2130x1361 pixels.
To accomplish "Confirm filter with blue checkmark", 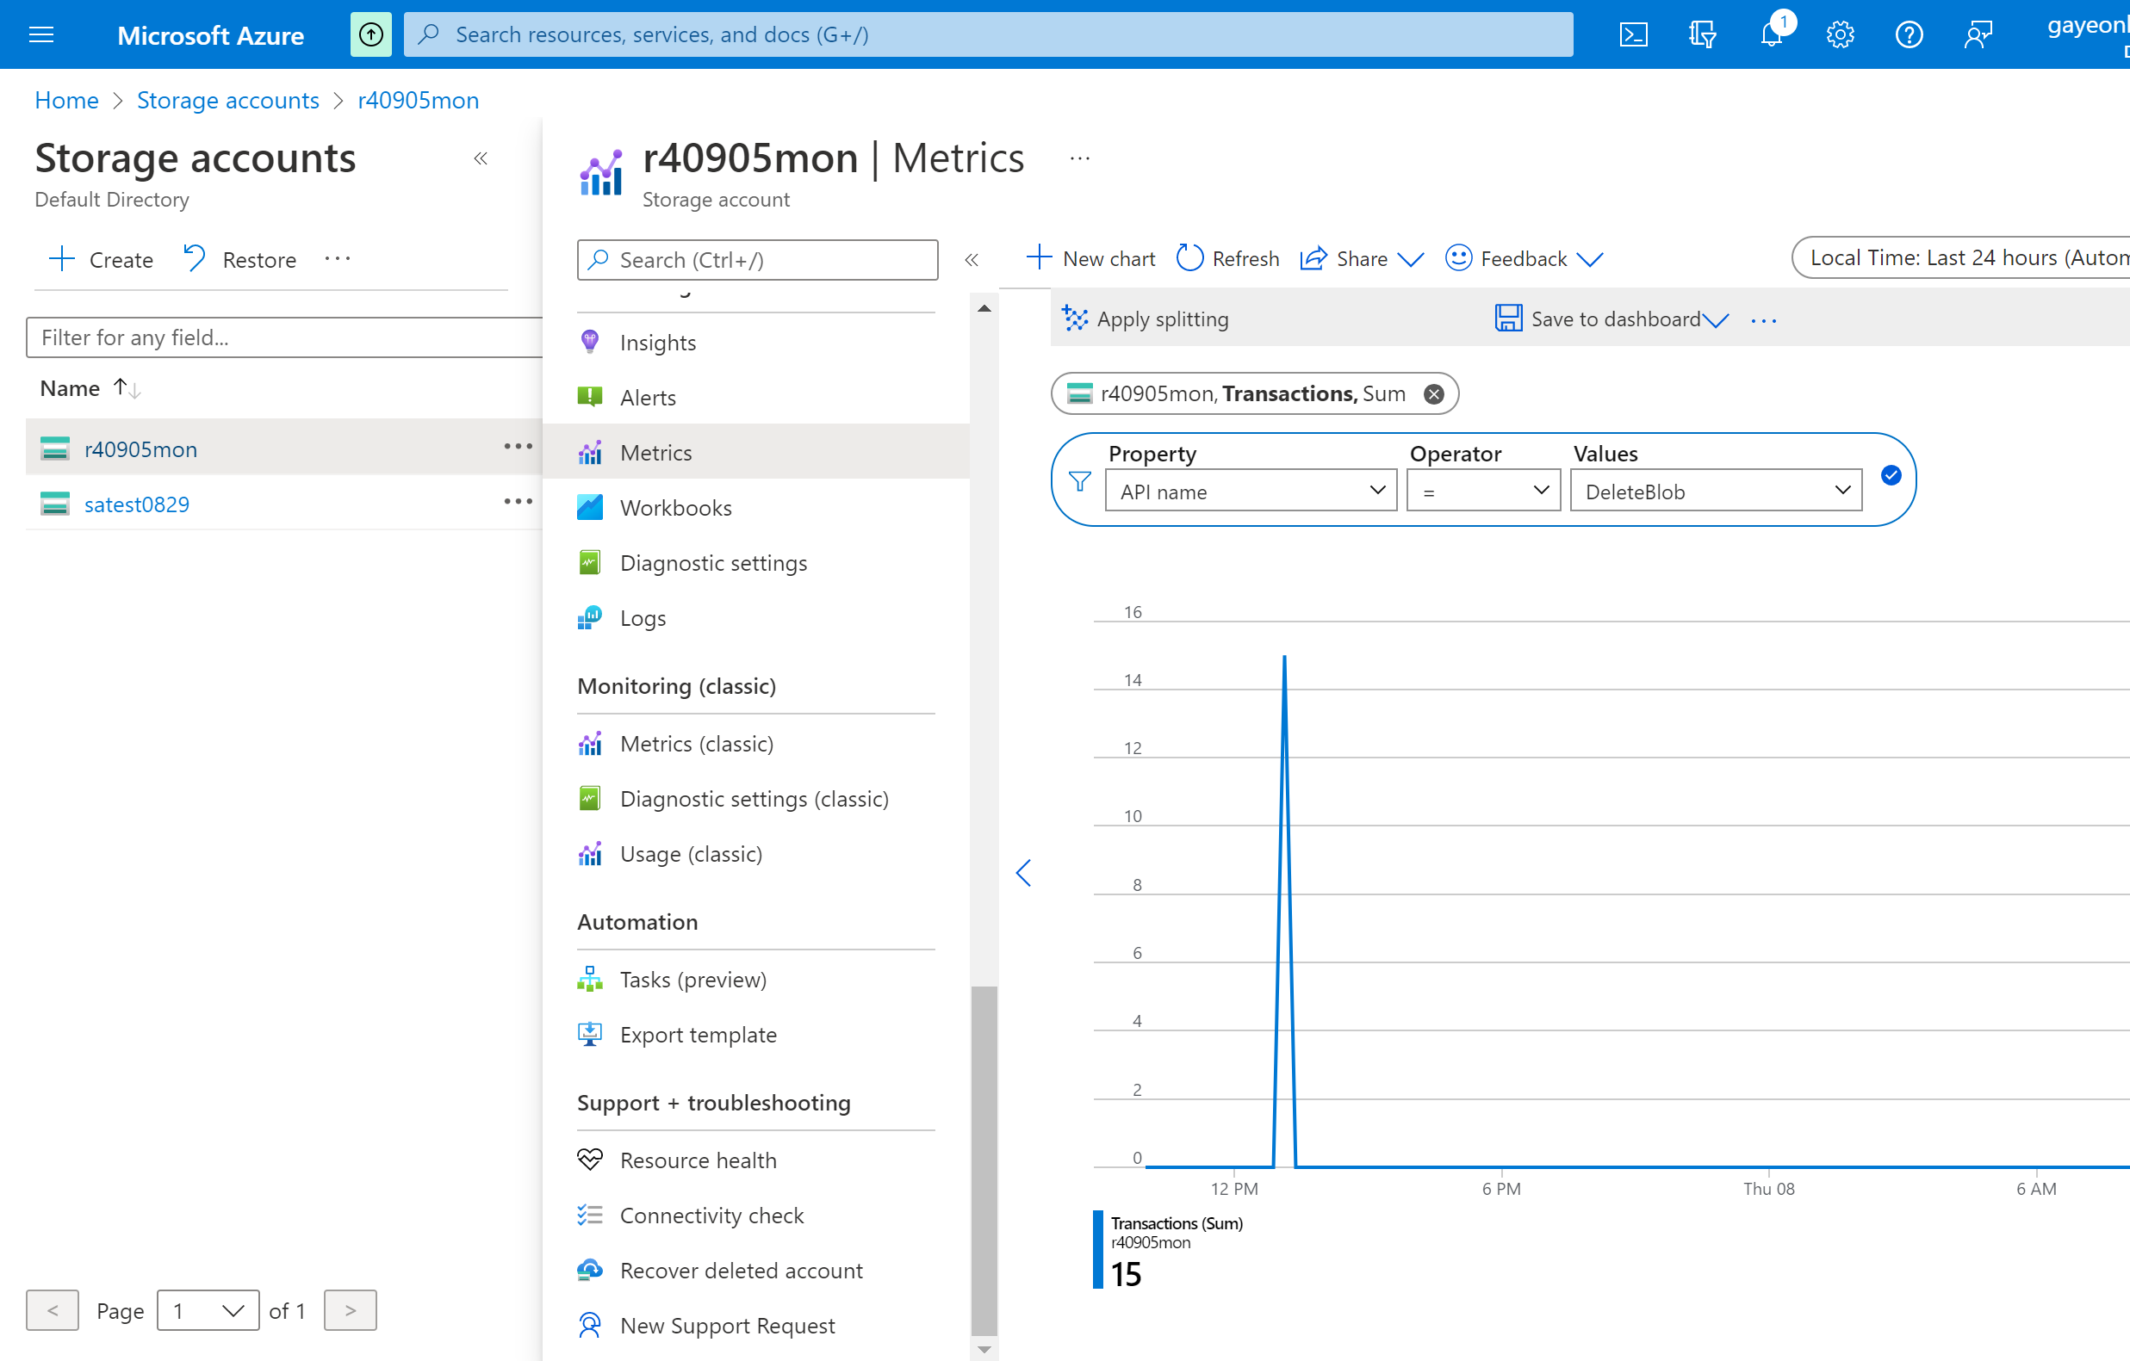I will point(1891,476).
